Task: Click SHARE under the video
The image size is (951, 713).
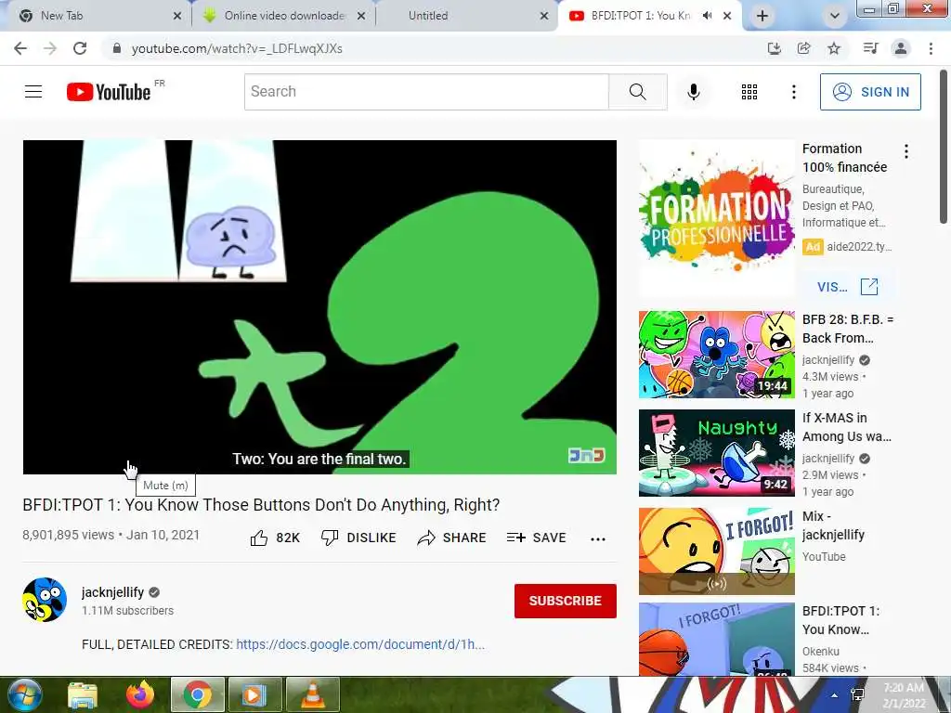Action: [x=452, y=538]
